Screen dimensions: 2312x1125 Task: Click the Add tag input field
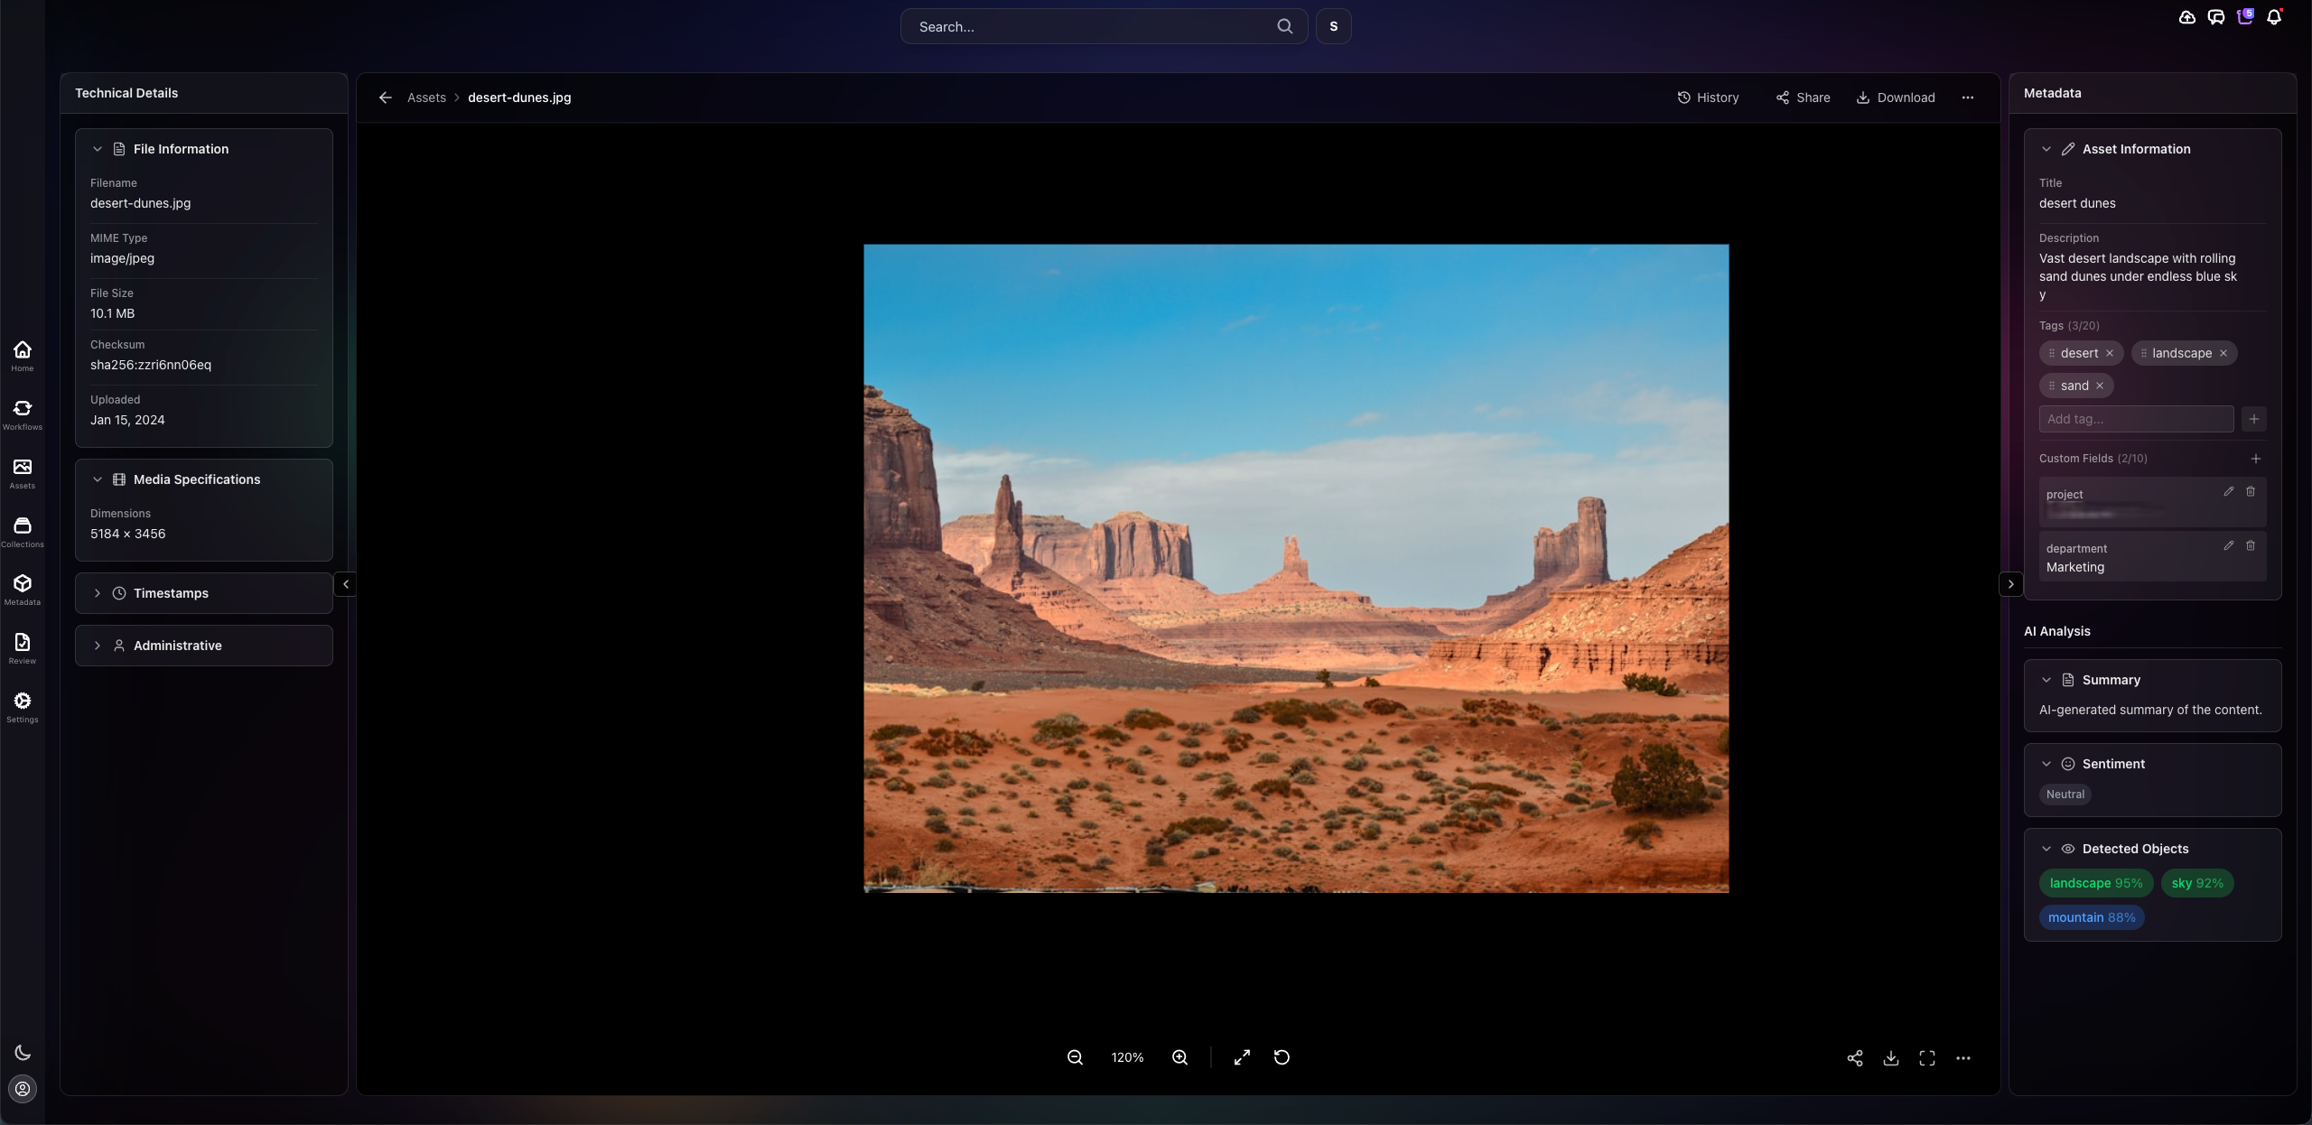point(2135,419)
